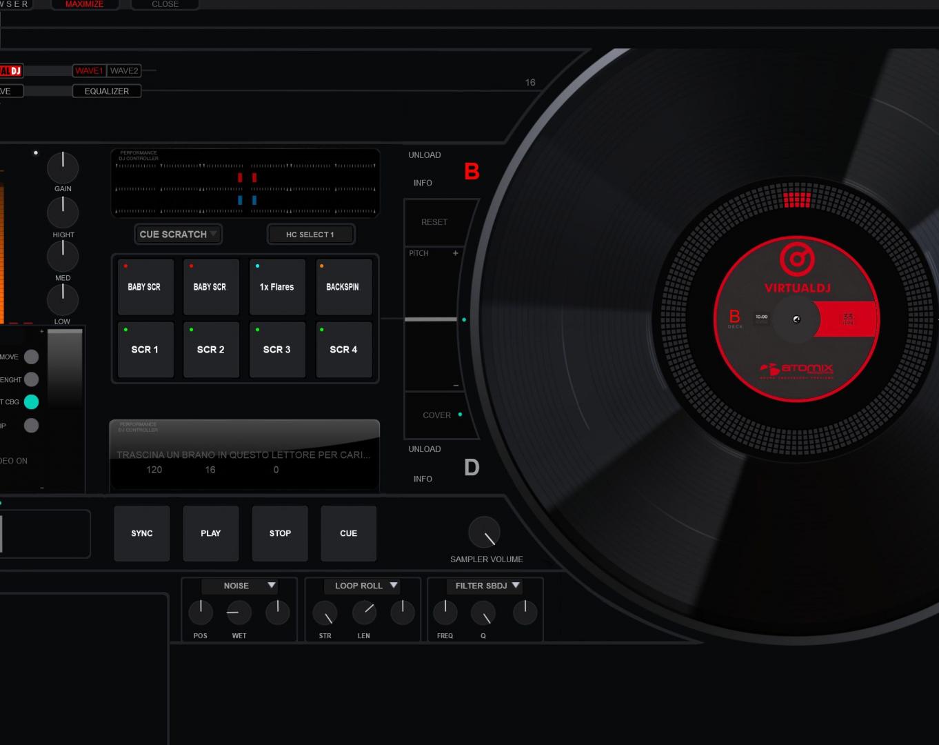Activate the BACKSPIN pad

point(343,286)
